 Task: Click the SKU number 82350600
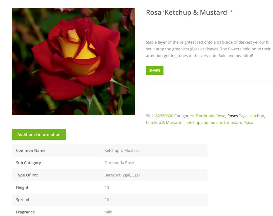(164, 116)
